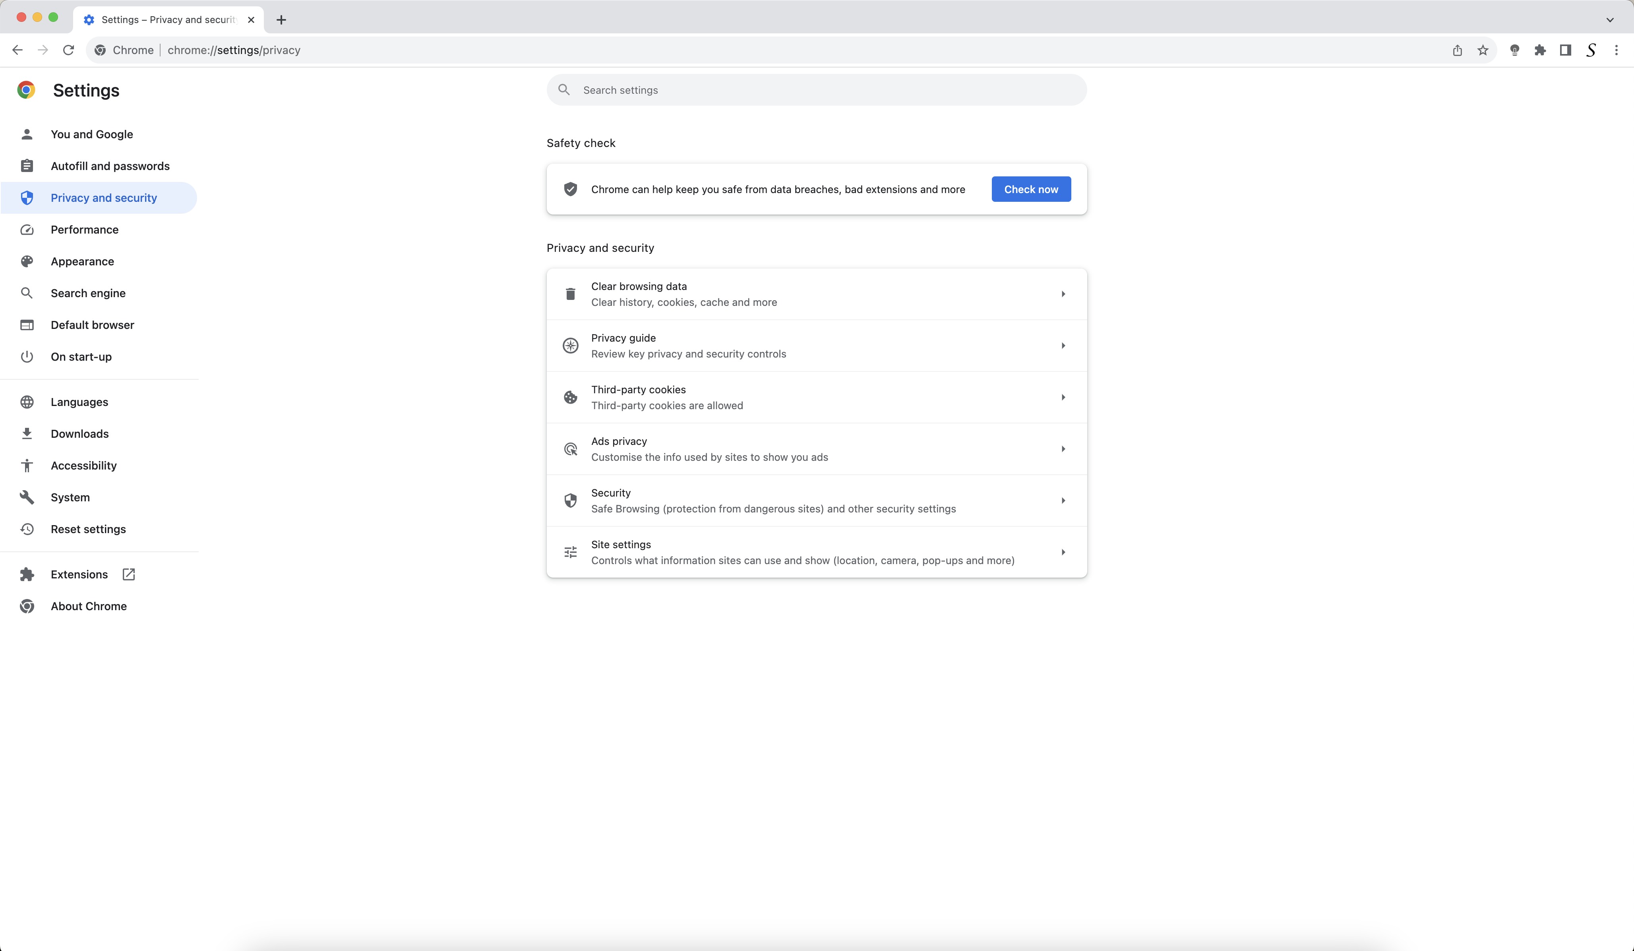Expand the Clear browsing data row arrow
Screen dimensions: 1634x951
tap(1063, 294)
